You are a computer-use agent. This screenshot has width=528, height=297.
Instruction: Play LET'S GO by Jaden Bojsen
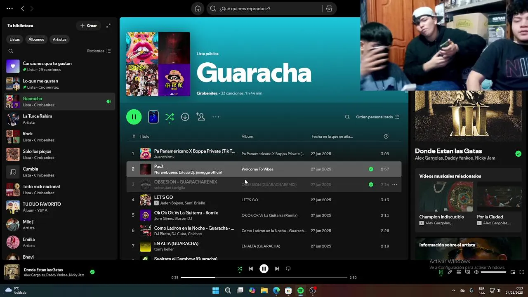264,200
